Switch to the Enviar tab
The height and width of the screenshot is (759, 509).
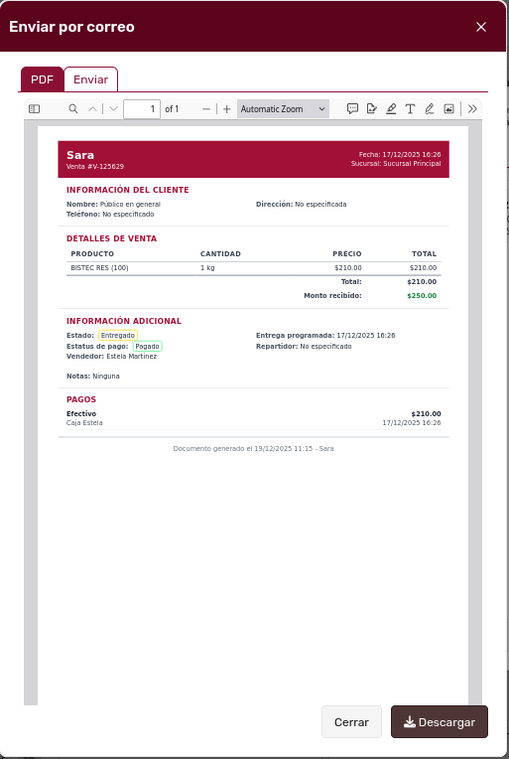click(x=91, y=79)
